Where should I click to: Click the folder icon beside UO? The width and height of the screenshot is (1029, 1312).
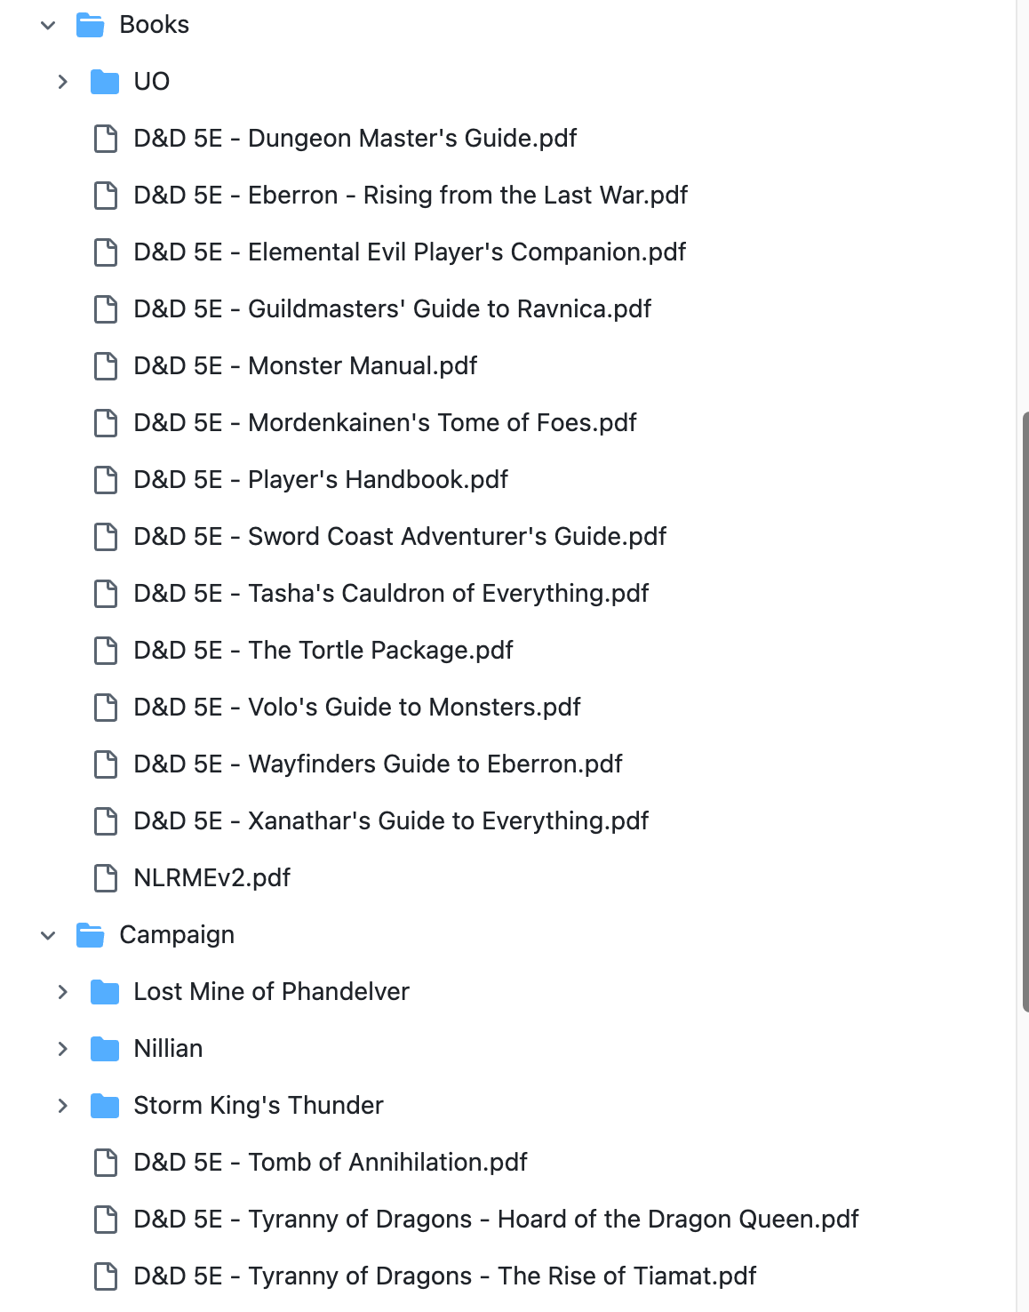click(104, 81)
